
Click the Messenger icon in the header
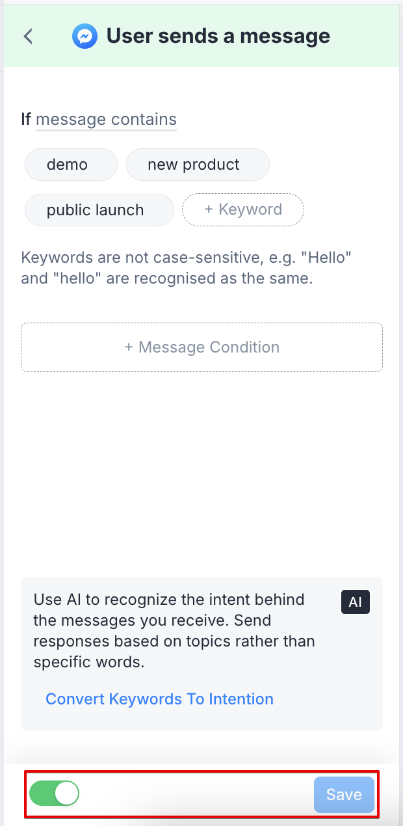click(85, 36)
